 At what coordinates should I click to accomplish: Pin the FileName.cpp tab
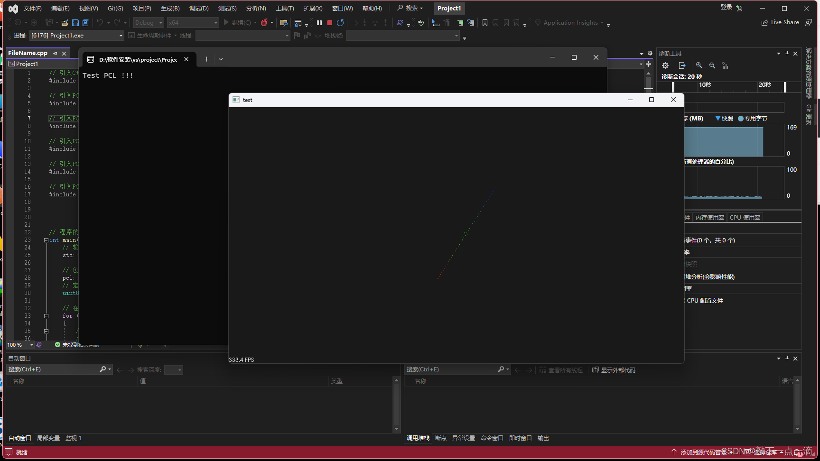pos(56,53)
